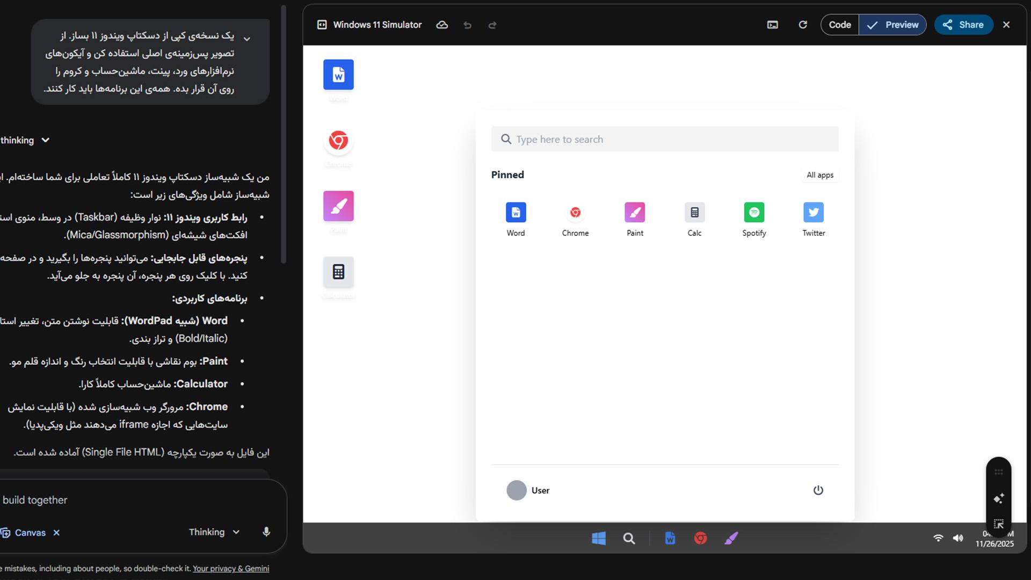Open taskbar search magnifier
1031x580 pixels.
pos(629,538)
